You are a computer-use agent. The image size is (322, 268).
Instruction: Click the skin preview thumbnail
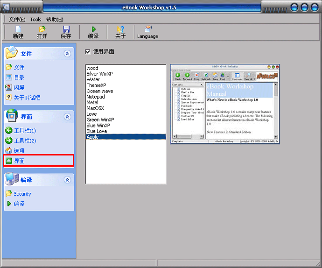pyautogui.click(x=224, y=104)
